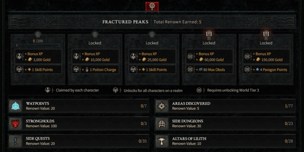Click the Side Quests exclamation icon

(x=15, y=141)
